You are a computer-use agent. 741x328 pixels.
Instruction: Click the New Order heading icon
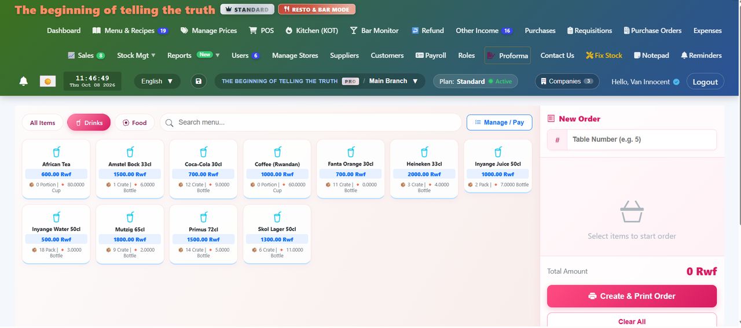coord(551,119)
